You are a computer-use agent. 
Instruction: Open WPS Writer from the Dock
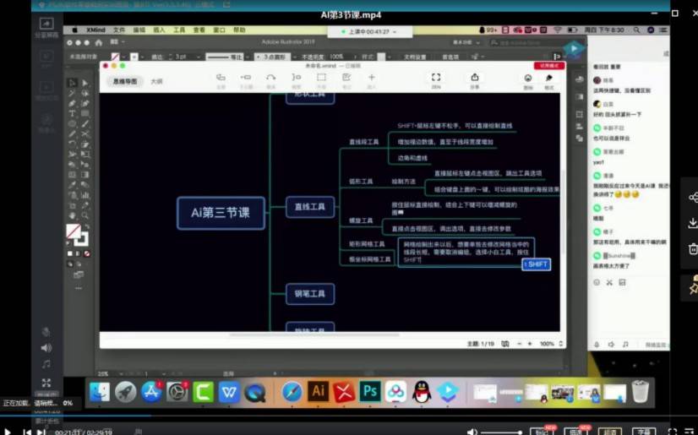(x=229, y=392)
